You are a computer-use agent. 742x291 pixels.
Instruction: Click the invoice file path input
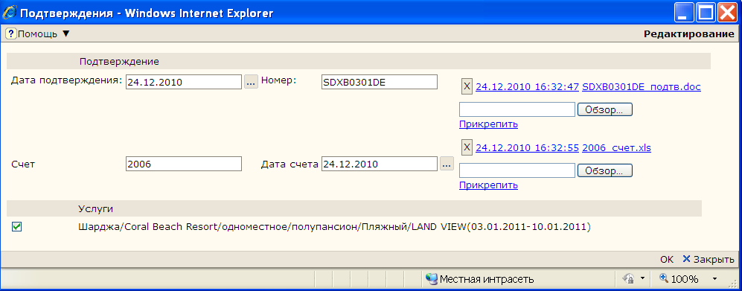[x=516, y=170]
